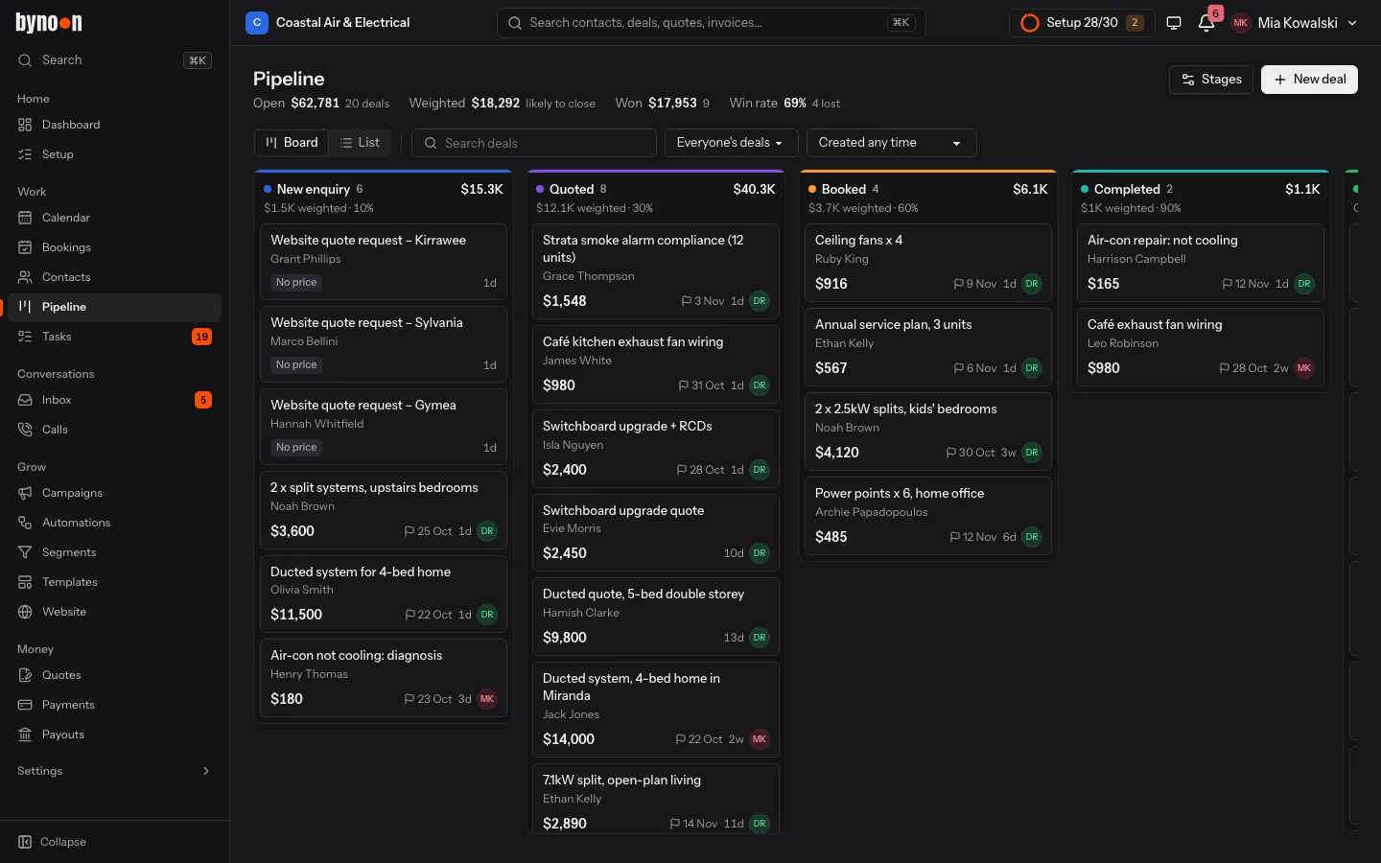The image size is (1381, 863).
Task: Open Calls page
Action: pos(115,430)
